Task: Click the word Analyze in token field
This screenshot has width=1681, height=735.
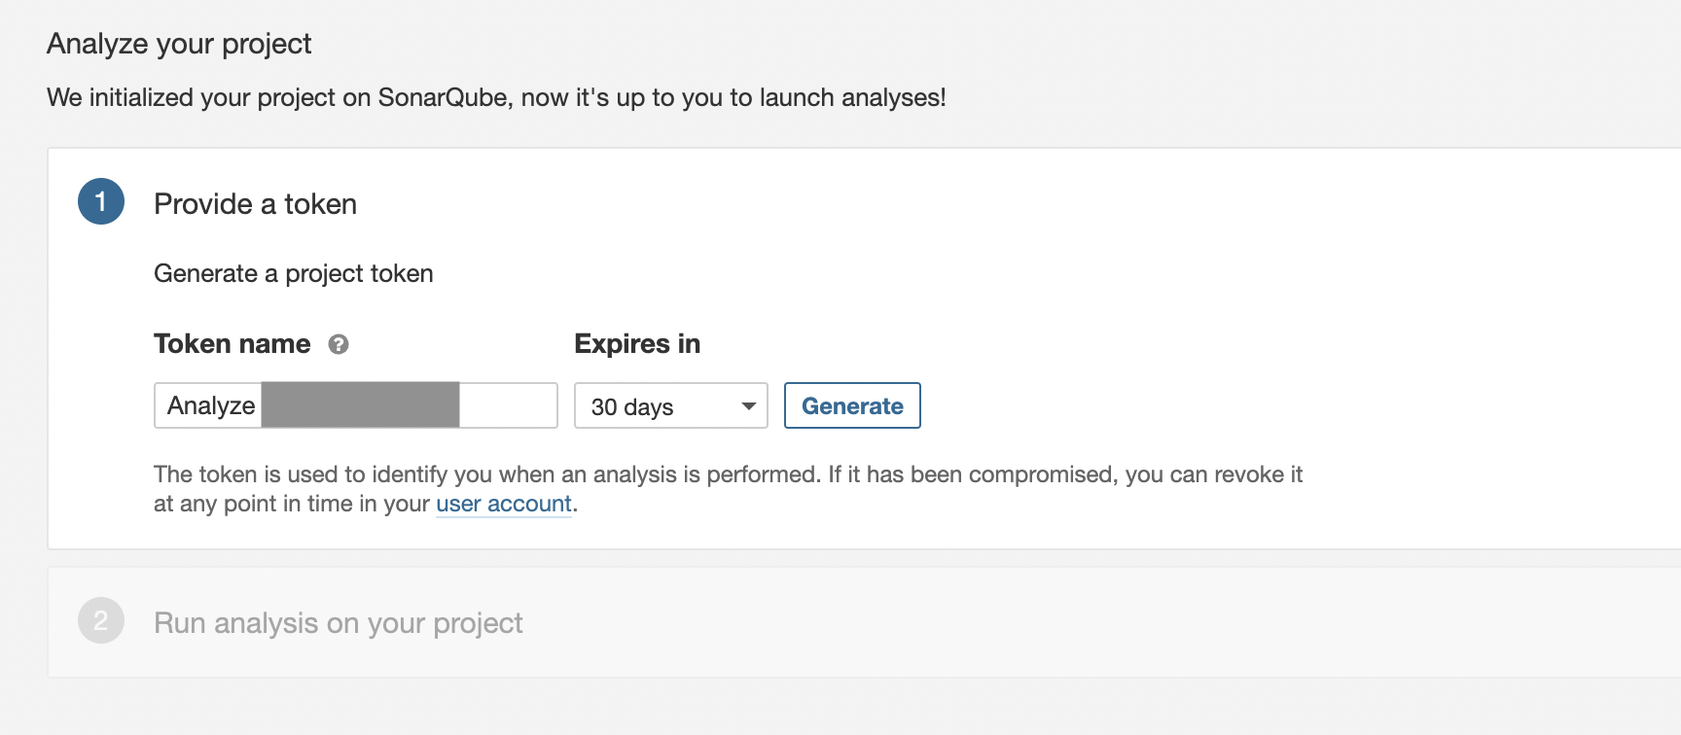Action: point(211,405)
